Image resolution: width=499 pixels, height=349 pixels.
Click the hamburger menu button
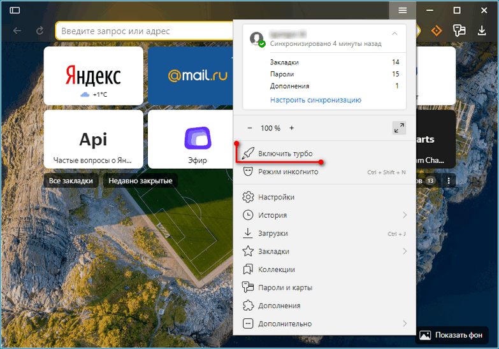tap(402, 10)
